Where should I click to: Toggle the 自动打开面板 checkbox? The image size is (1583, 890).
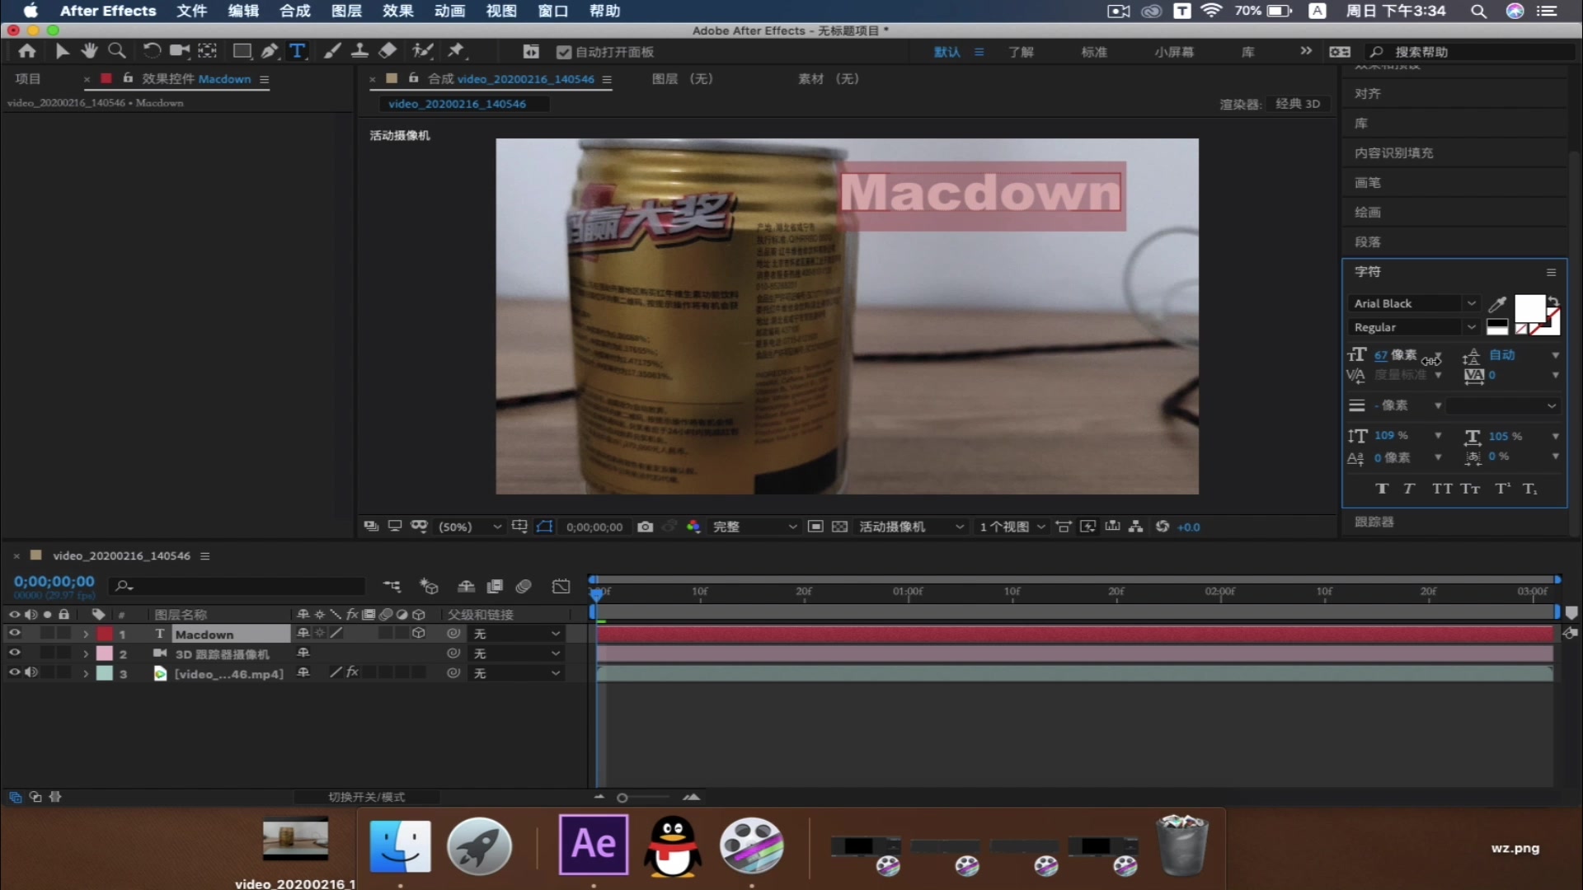564,52
